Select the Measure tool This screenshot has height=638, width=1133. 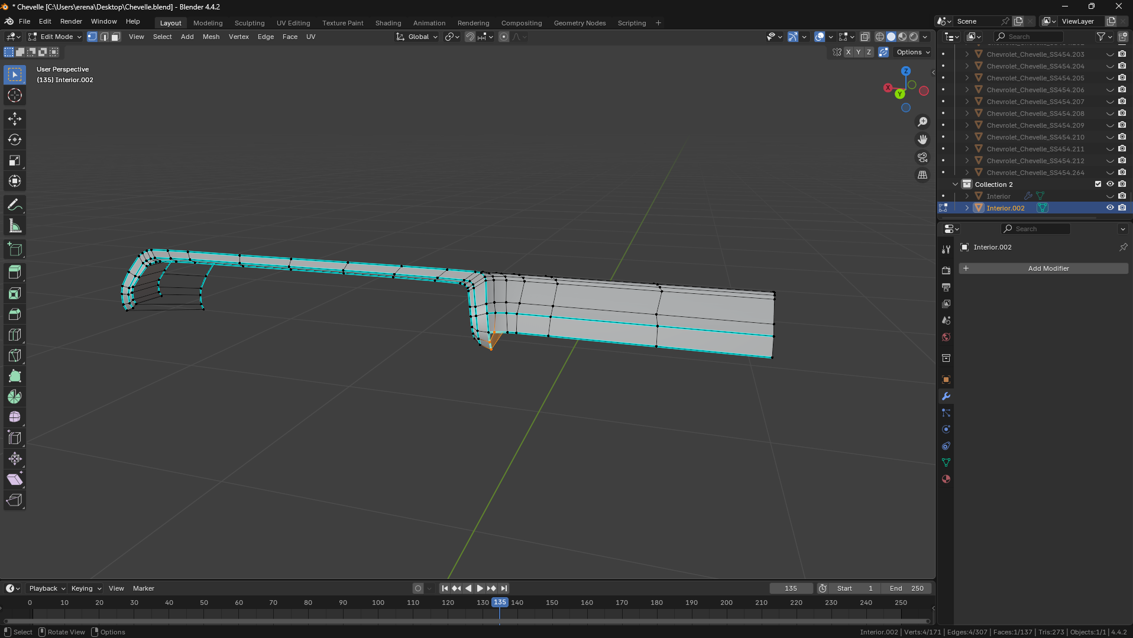(15, 226)
